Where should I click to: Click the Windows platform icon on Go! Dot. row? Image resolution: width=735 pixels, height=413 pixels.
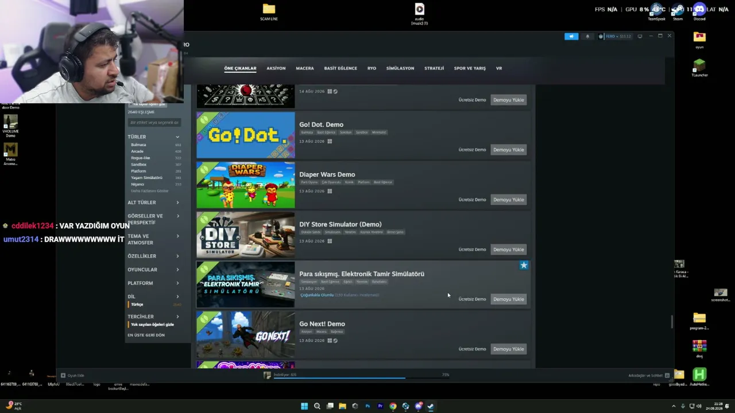click(x=330, y=141)
